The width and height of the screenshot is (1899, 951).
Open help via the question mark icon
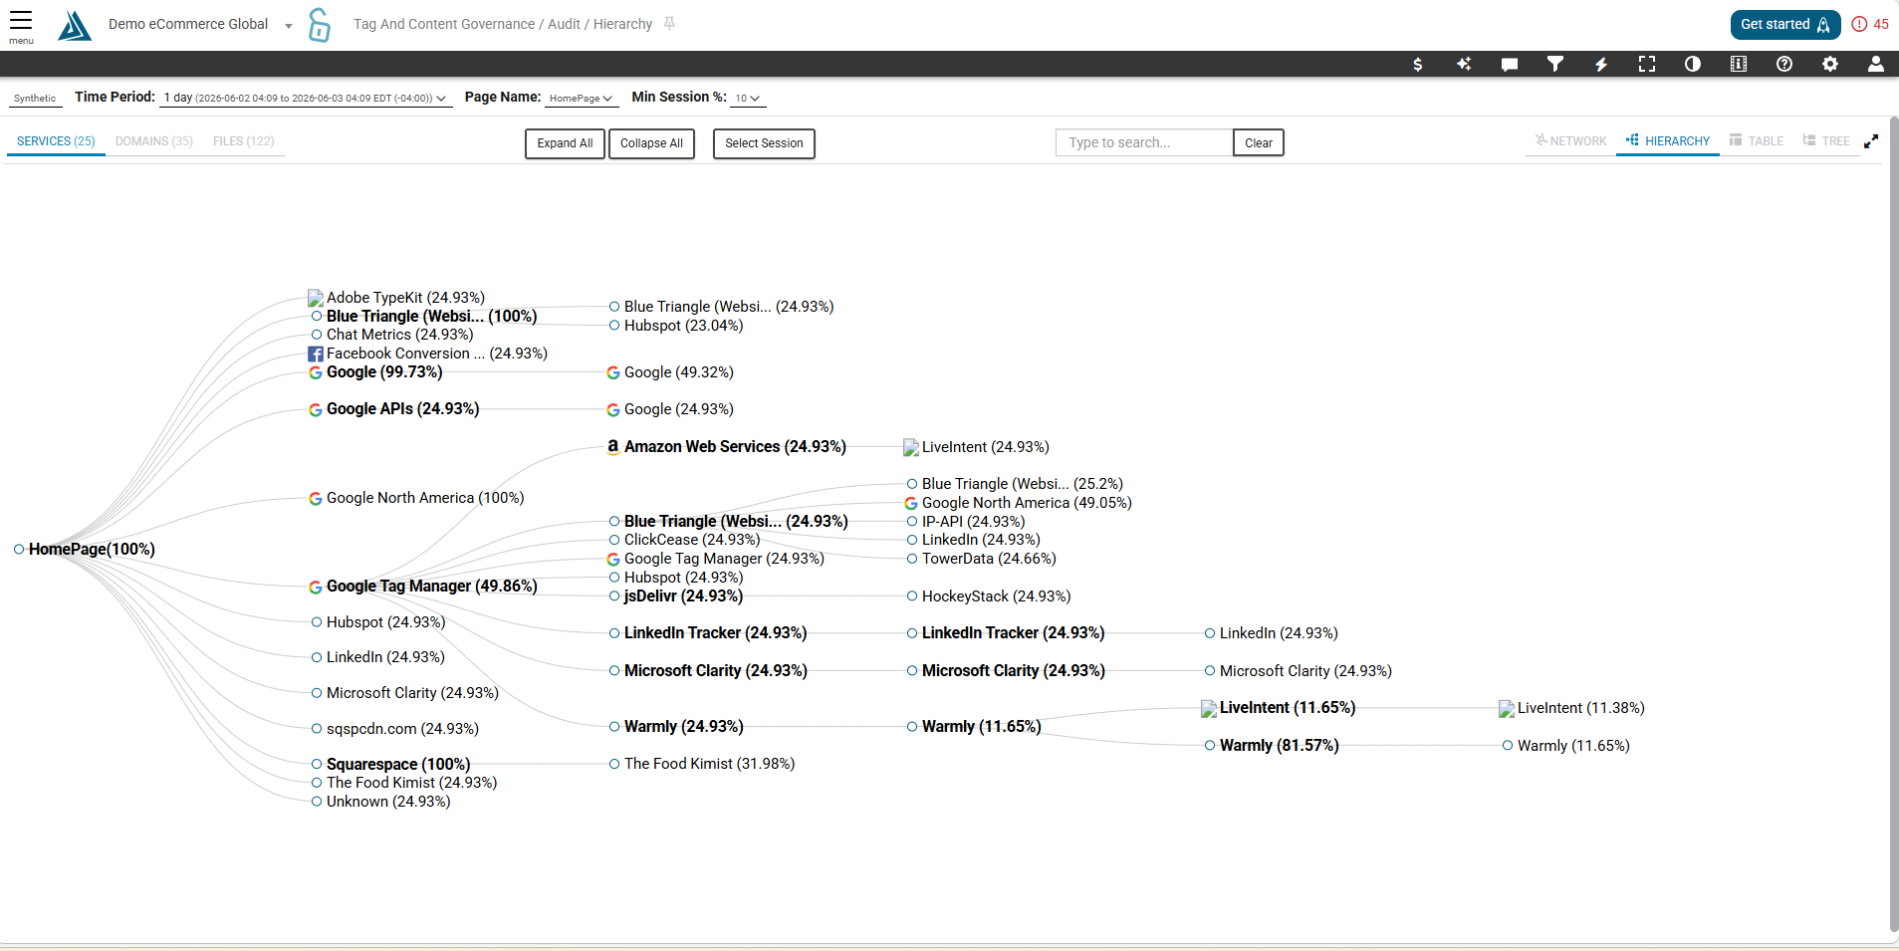(x=1784, y=64)
